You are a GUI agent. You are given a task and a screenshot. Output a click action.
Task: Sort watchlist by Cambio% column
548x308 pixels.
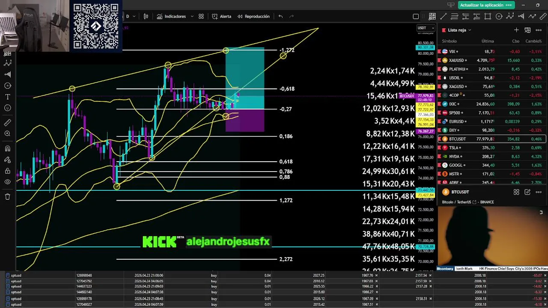pos(533,41)
